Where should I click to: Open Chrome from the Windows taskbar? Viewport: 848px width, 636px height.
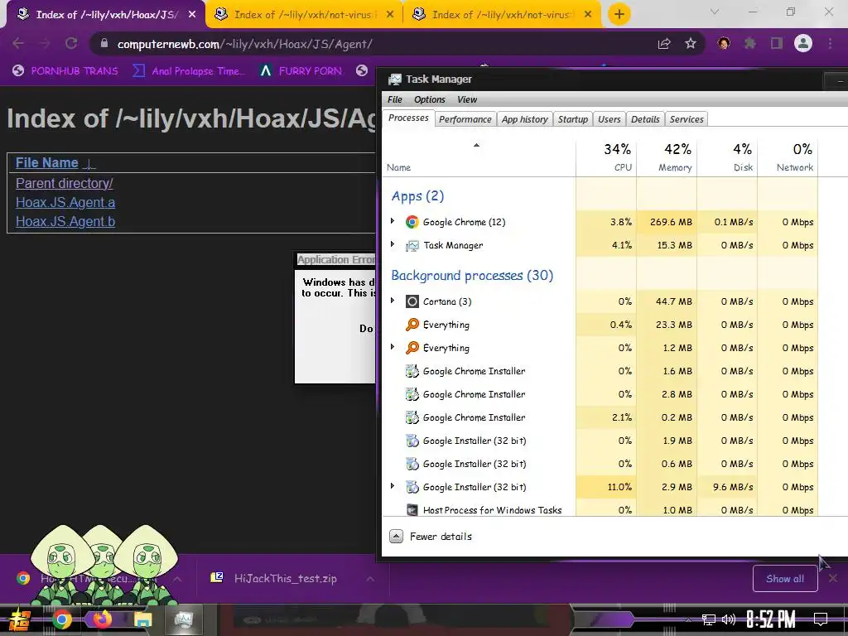tap(61, 619)
